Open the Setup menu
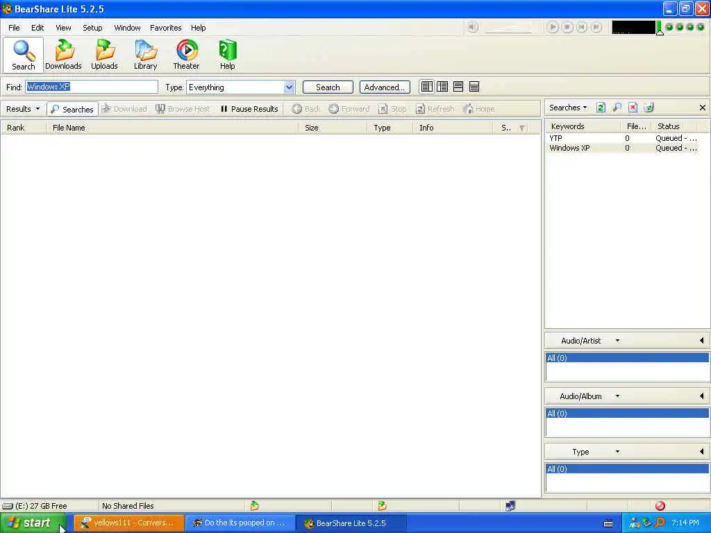Screen dimensions: 711x533 92,28
